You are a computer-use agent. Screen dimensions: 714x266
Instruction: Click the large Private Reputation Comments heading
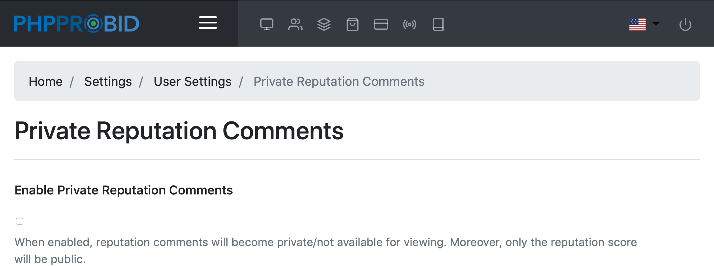pyautogui.click(x=179, y=131)
